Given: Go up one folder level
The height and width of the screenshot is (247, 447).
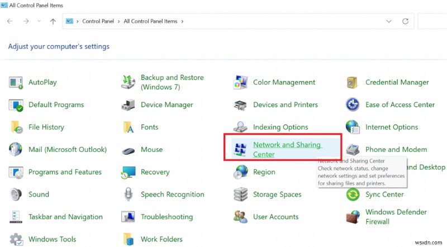Looking at the screenshot, I should [x=53, y=21].
